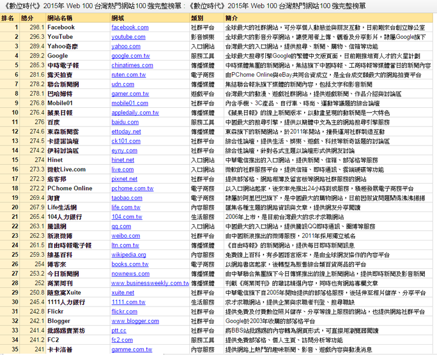The height and width of the screenshot is (355, 437).
Task: Visit the xuite.net link
Action: tap(123, 293)
